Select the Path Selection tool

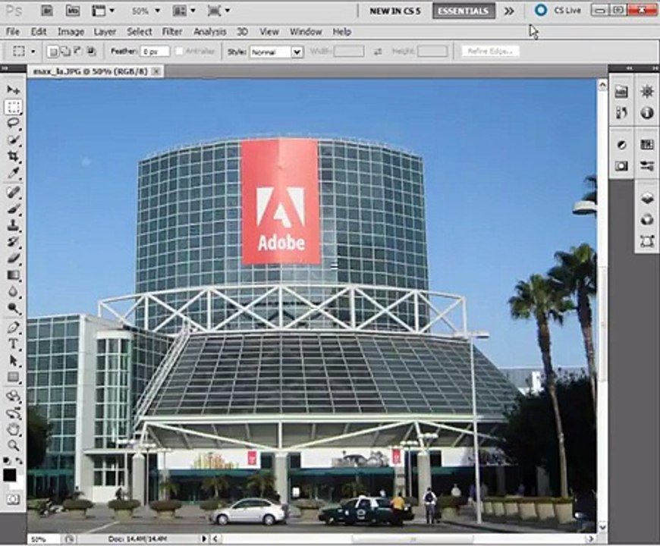[x=13, y=360]
